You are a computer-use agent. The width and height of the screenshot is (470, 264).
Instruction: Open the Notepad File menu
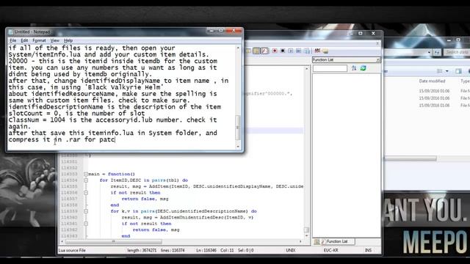[13, 40]
